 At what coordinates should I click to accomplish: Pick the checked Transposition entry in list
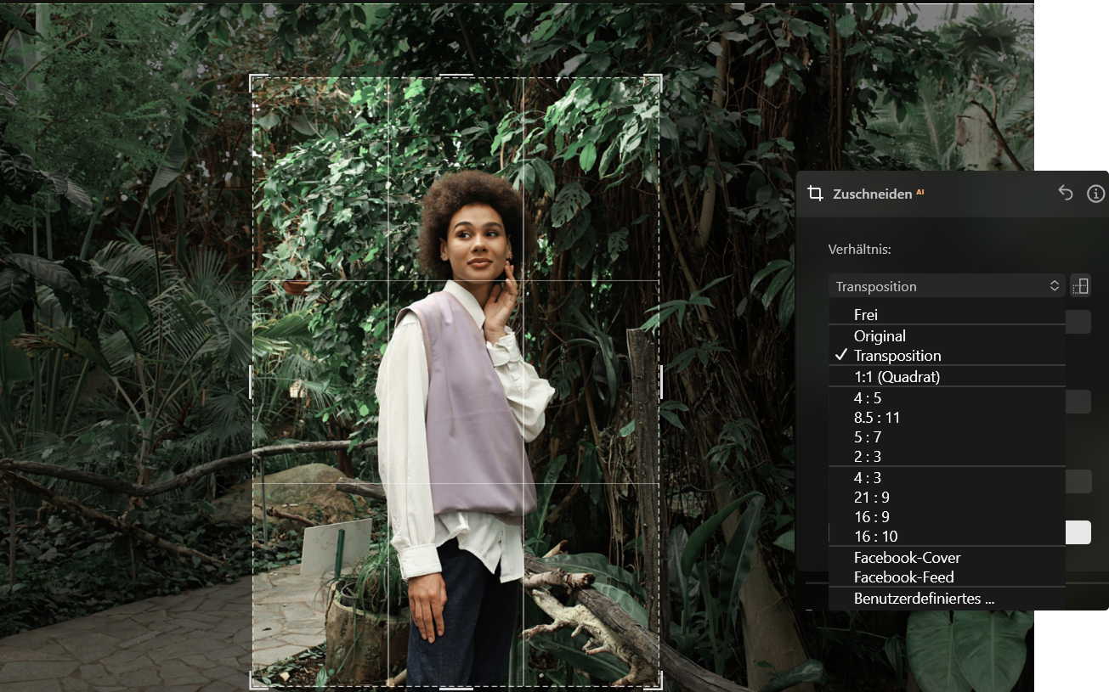[947, 356]
